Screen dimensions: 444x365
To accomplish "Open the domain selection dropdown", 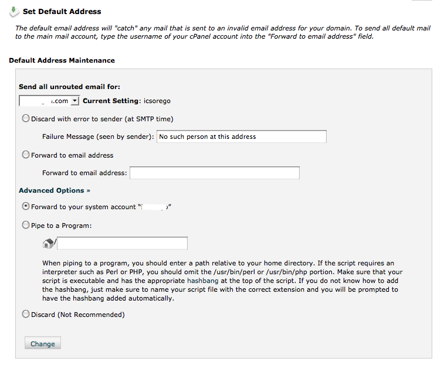I will point(74,101).
